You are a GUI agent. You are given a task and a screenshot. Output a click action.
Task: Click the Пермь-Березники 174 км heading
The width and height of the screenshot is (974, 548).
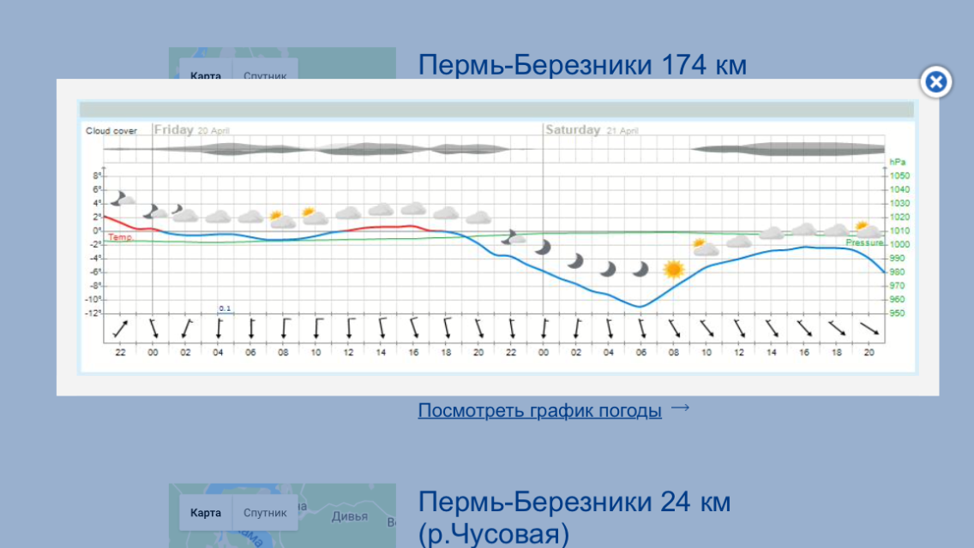tap(582, 65)
